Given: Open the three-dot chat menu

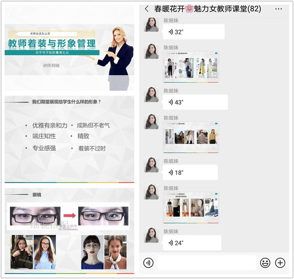Looking at the screenshot, I should (279, 9).
